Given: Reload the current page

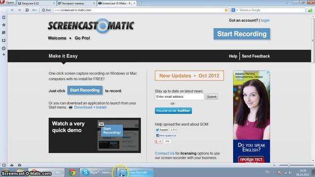Looking at the screenshot, I should click(x=27, y=10).
